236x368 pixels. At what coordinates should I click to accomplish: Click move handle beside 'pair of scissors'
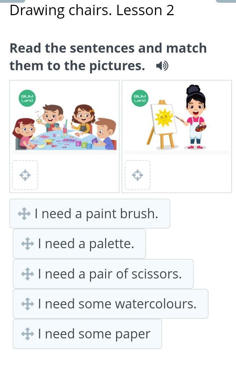pos(27,274)
